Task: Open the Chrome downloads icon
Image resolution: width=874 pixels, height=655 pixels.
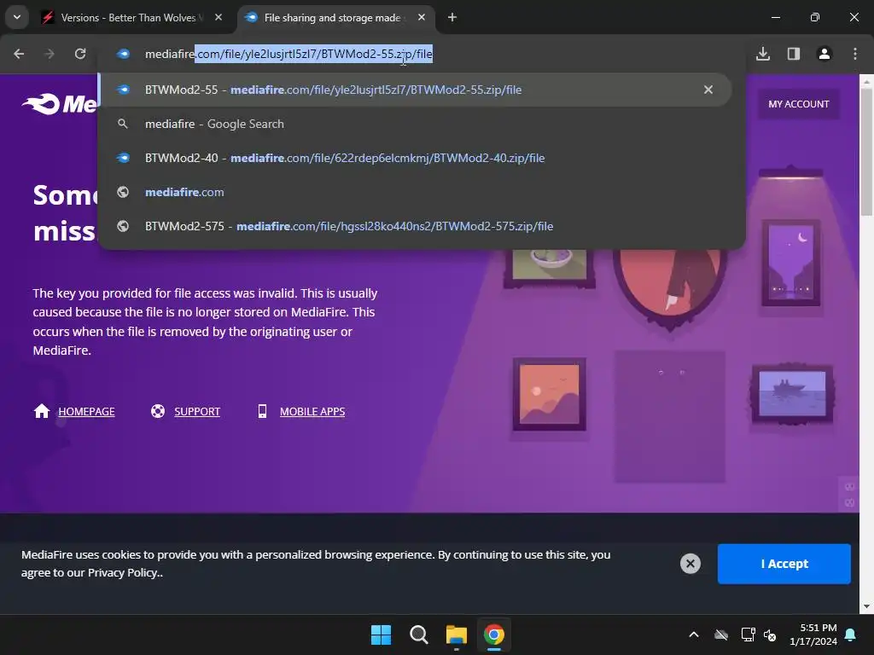Action: tap(763, 54)
